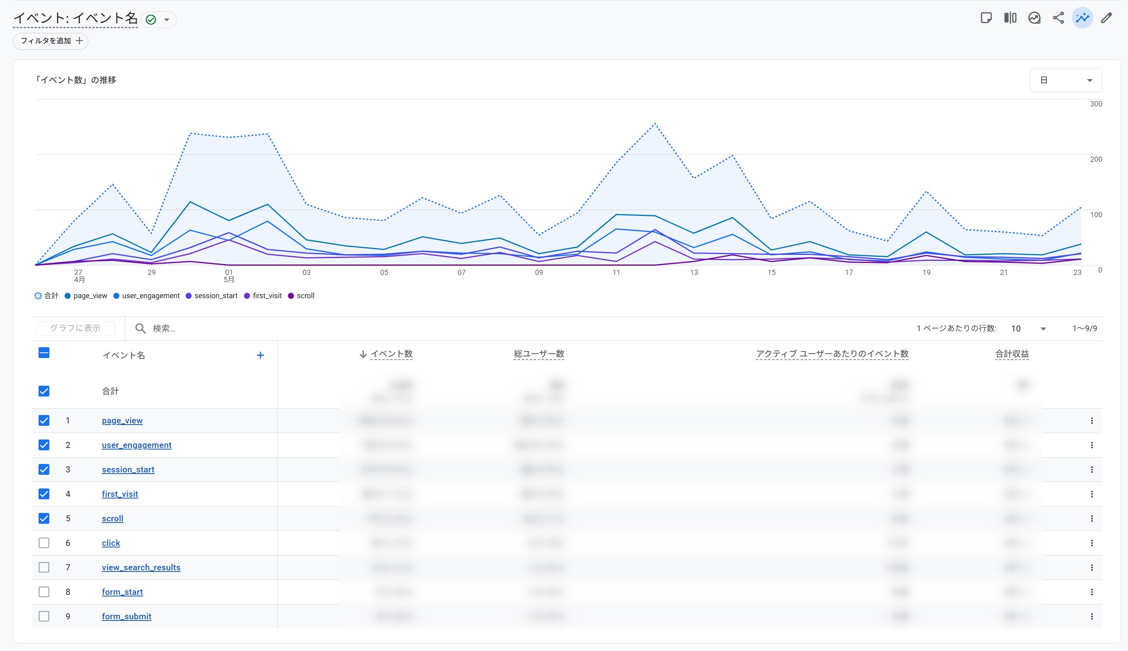
Task: Click フィルタを追加 button
Action: pos(51,41)
